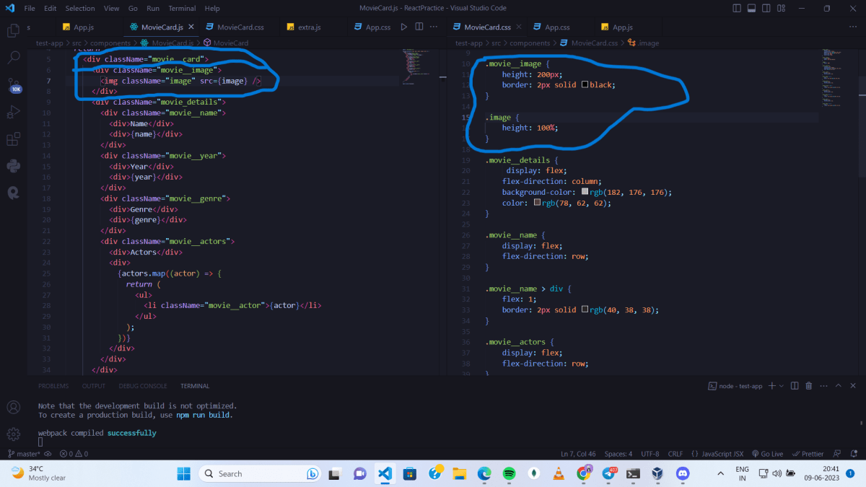Show the Output panel tab

pyautogui.click(x=93, y=386)
